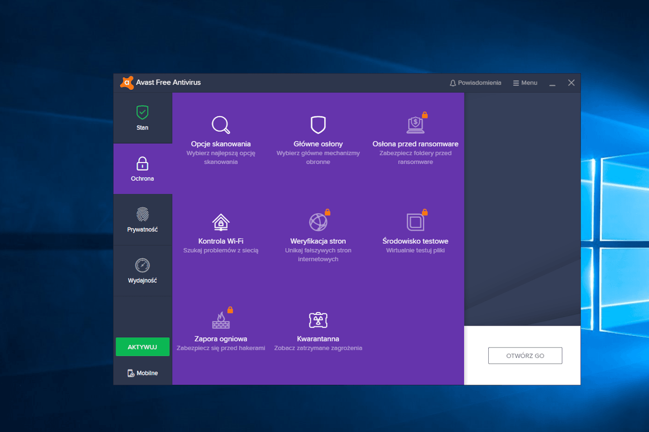Switch to the Wydajność tab label
Viewport: 649px width, 432px height.
tap(142, 281)
